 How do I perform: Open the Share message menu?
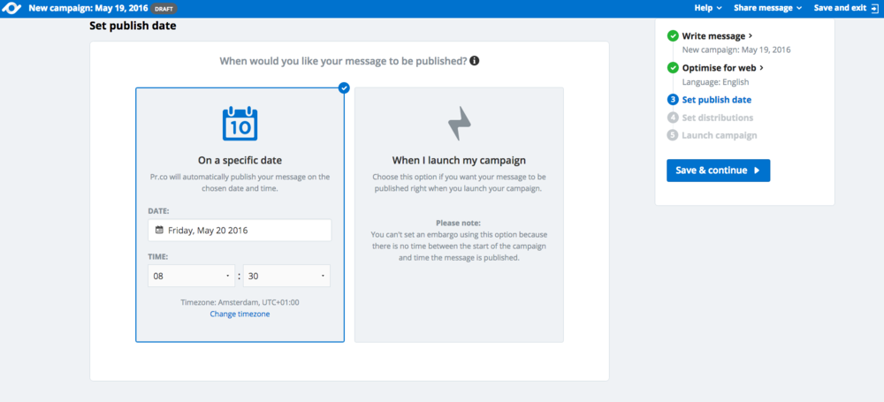767,9
